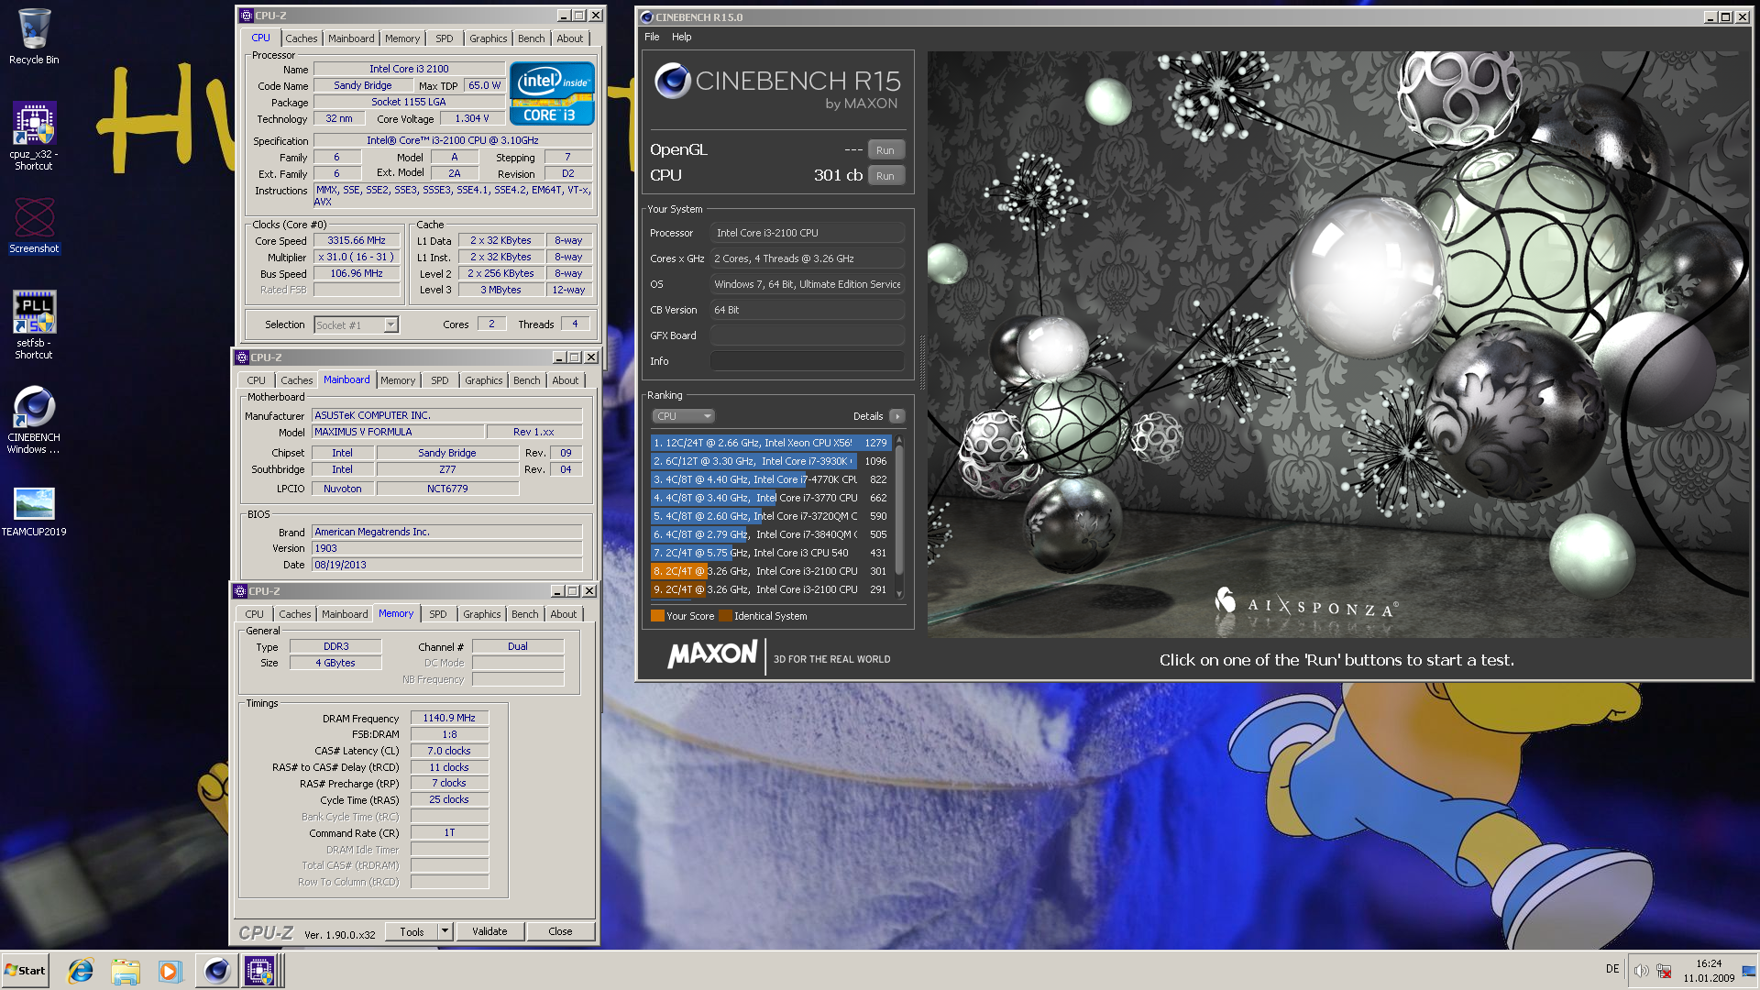The height and width of the screenshot is (990, 1760).
Task: Open the volume speaker tray icon
Action: coord(1641,971)
